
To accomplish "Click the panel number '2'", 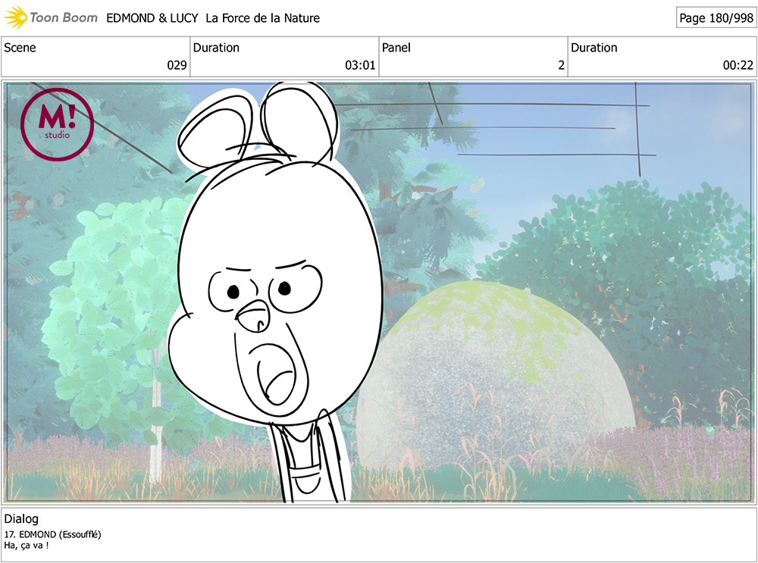I will click(561, 65).
